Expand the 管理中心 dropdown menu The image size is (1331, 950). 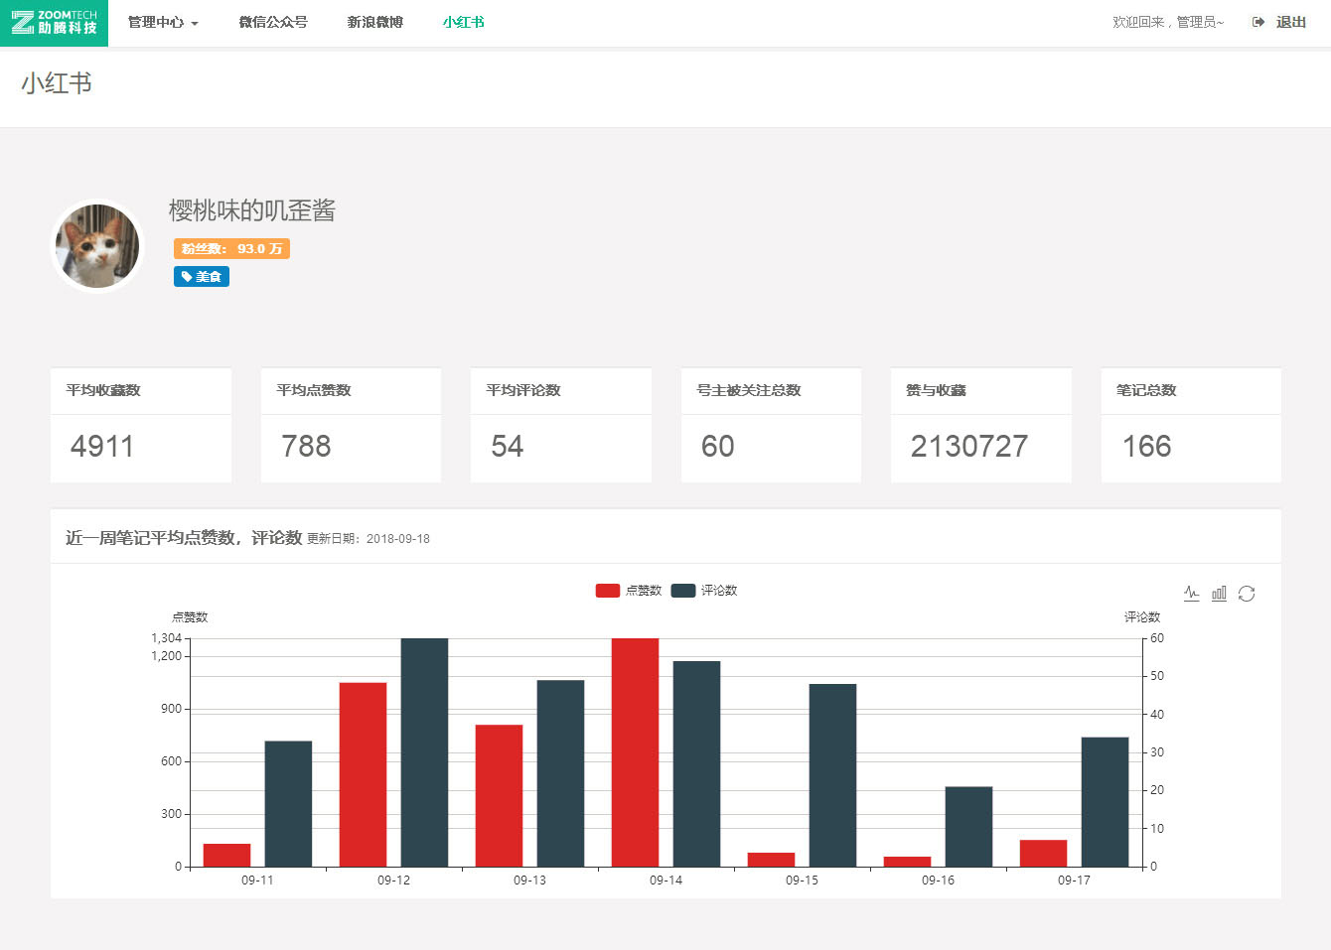coord(163,22)
